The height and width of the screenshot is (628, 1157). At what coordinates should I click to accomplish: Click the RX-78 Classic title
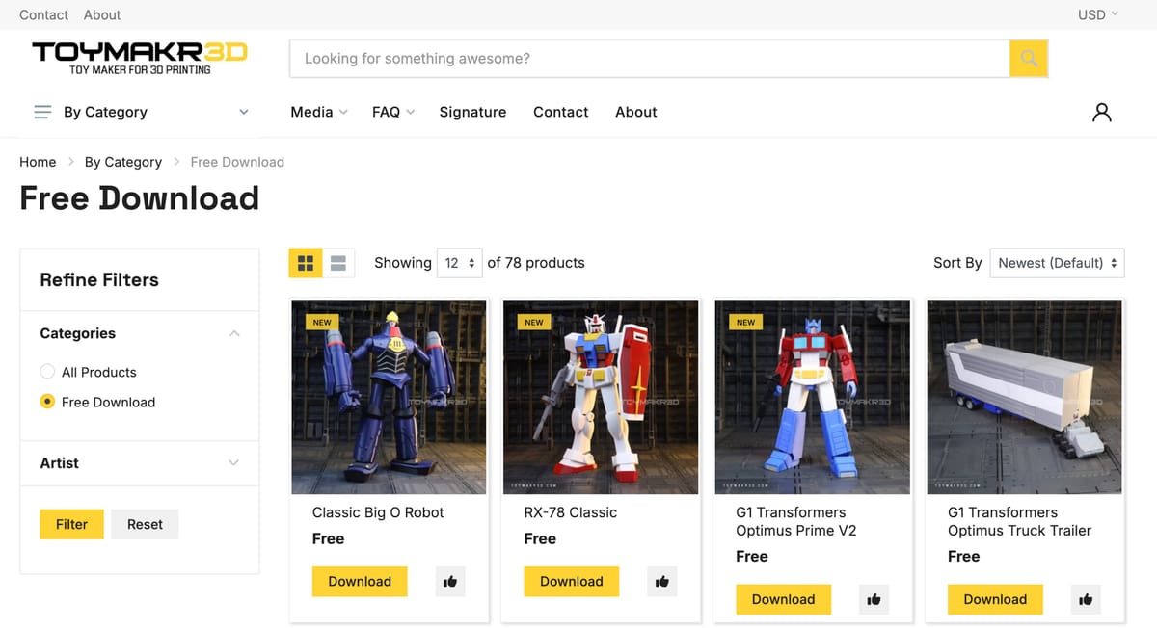point(571,512)
